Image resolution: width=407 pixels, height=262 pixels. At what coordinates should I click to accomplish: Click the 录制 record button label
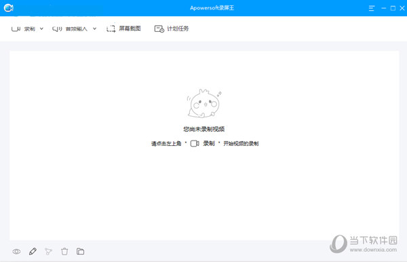30,29
